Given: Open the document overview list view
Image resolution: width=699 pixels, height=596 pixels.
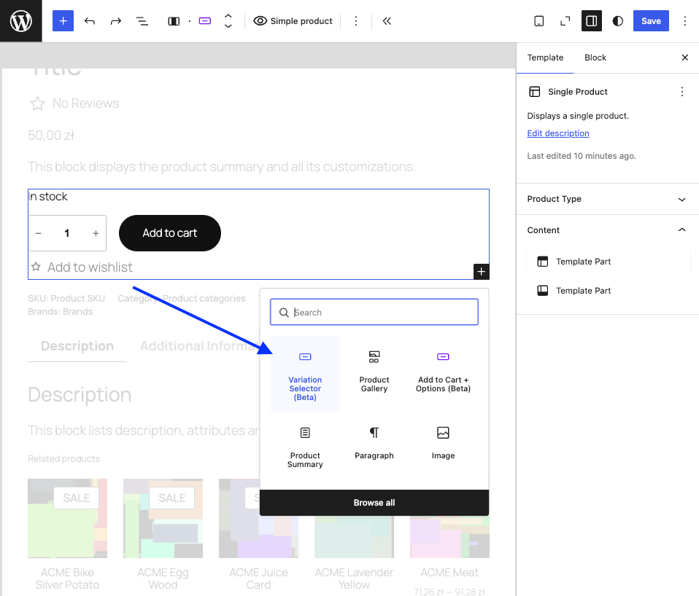Looking at the screenshot, I should [x=142, y=21].
